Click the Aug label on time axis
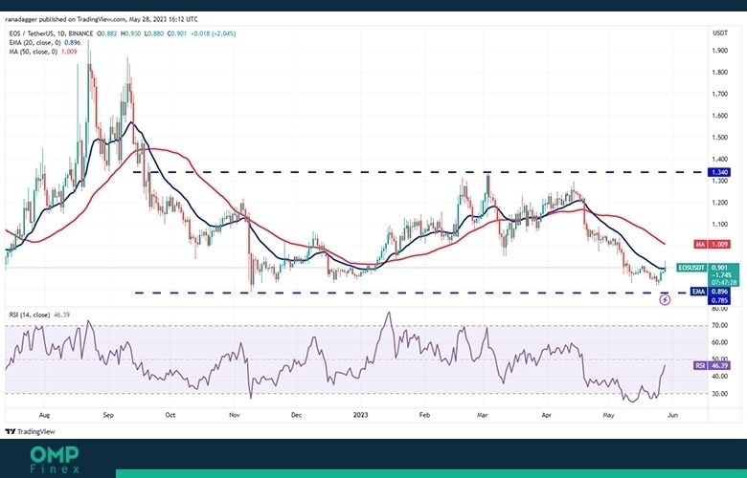747x478 pixels. (x=44, y=415)
